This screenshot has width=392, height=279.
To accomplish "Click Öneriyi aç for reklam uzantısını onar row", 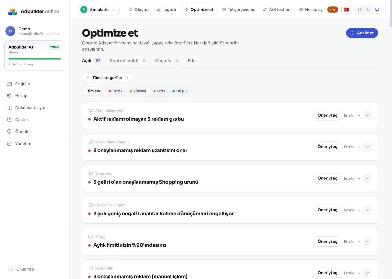I will point(327,147).
